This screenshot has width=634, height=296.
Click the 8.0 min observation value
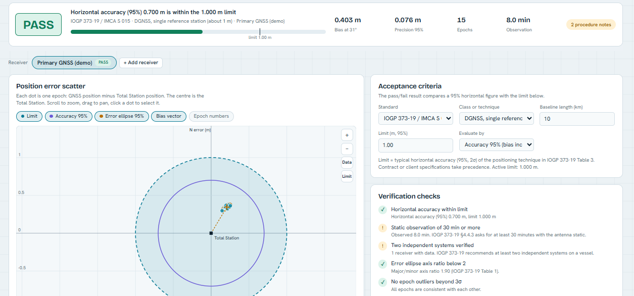[x=518, y=20]
